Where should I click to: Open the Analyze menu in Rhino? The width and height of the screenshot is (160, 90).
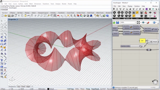[x=58, y=4]
